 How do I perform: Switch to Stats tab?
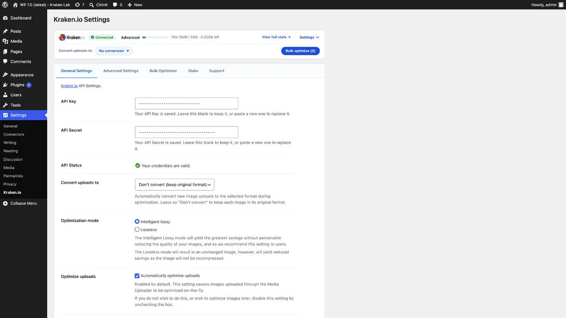click(x=193, y=71)
